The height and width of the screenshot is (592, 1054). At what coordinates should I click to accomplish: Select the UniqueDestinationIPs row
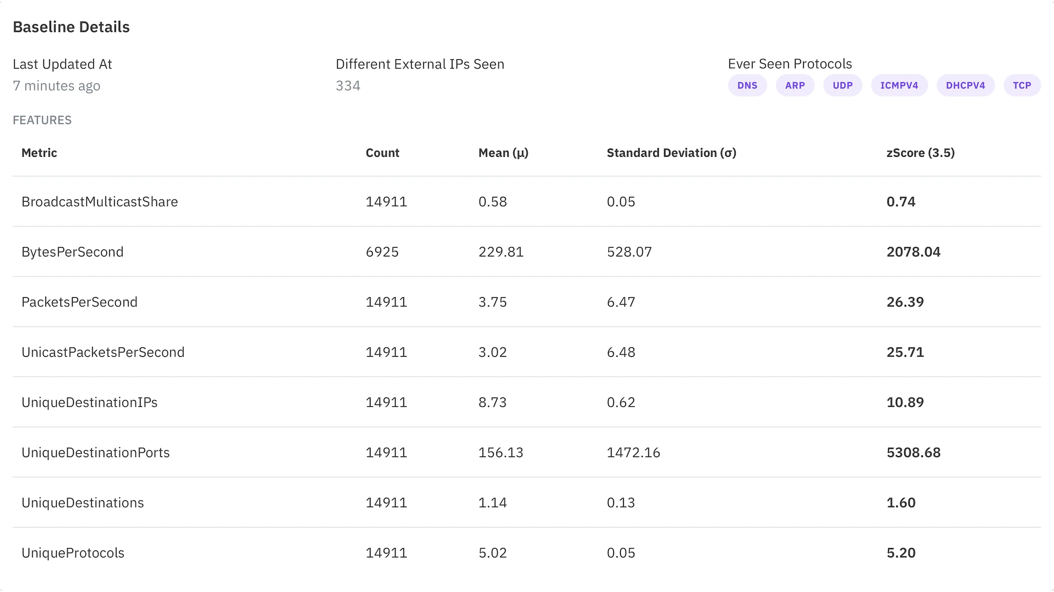pyautogui.click(x=89, y=402)
